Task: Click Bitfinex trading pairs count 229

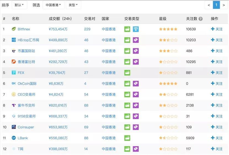Action: pyautogui.click(x=87, y=29)
